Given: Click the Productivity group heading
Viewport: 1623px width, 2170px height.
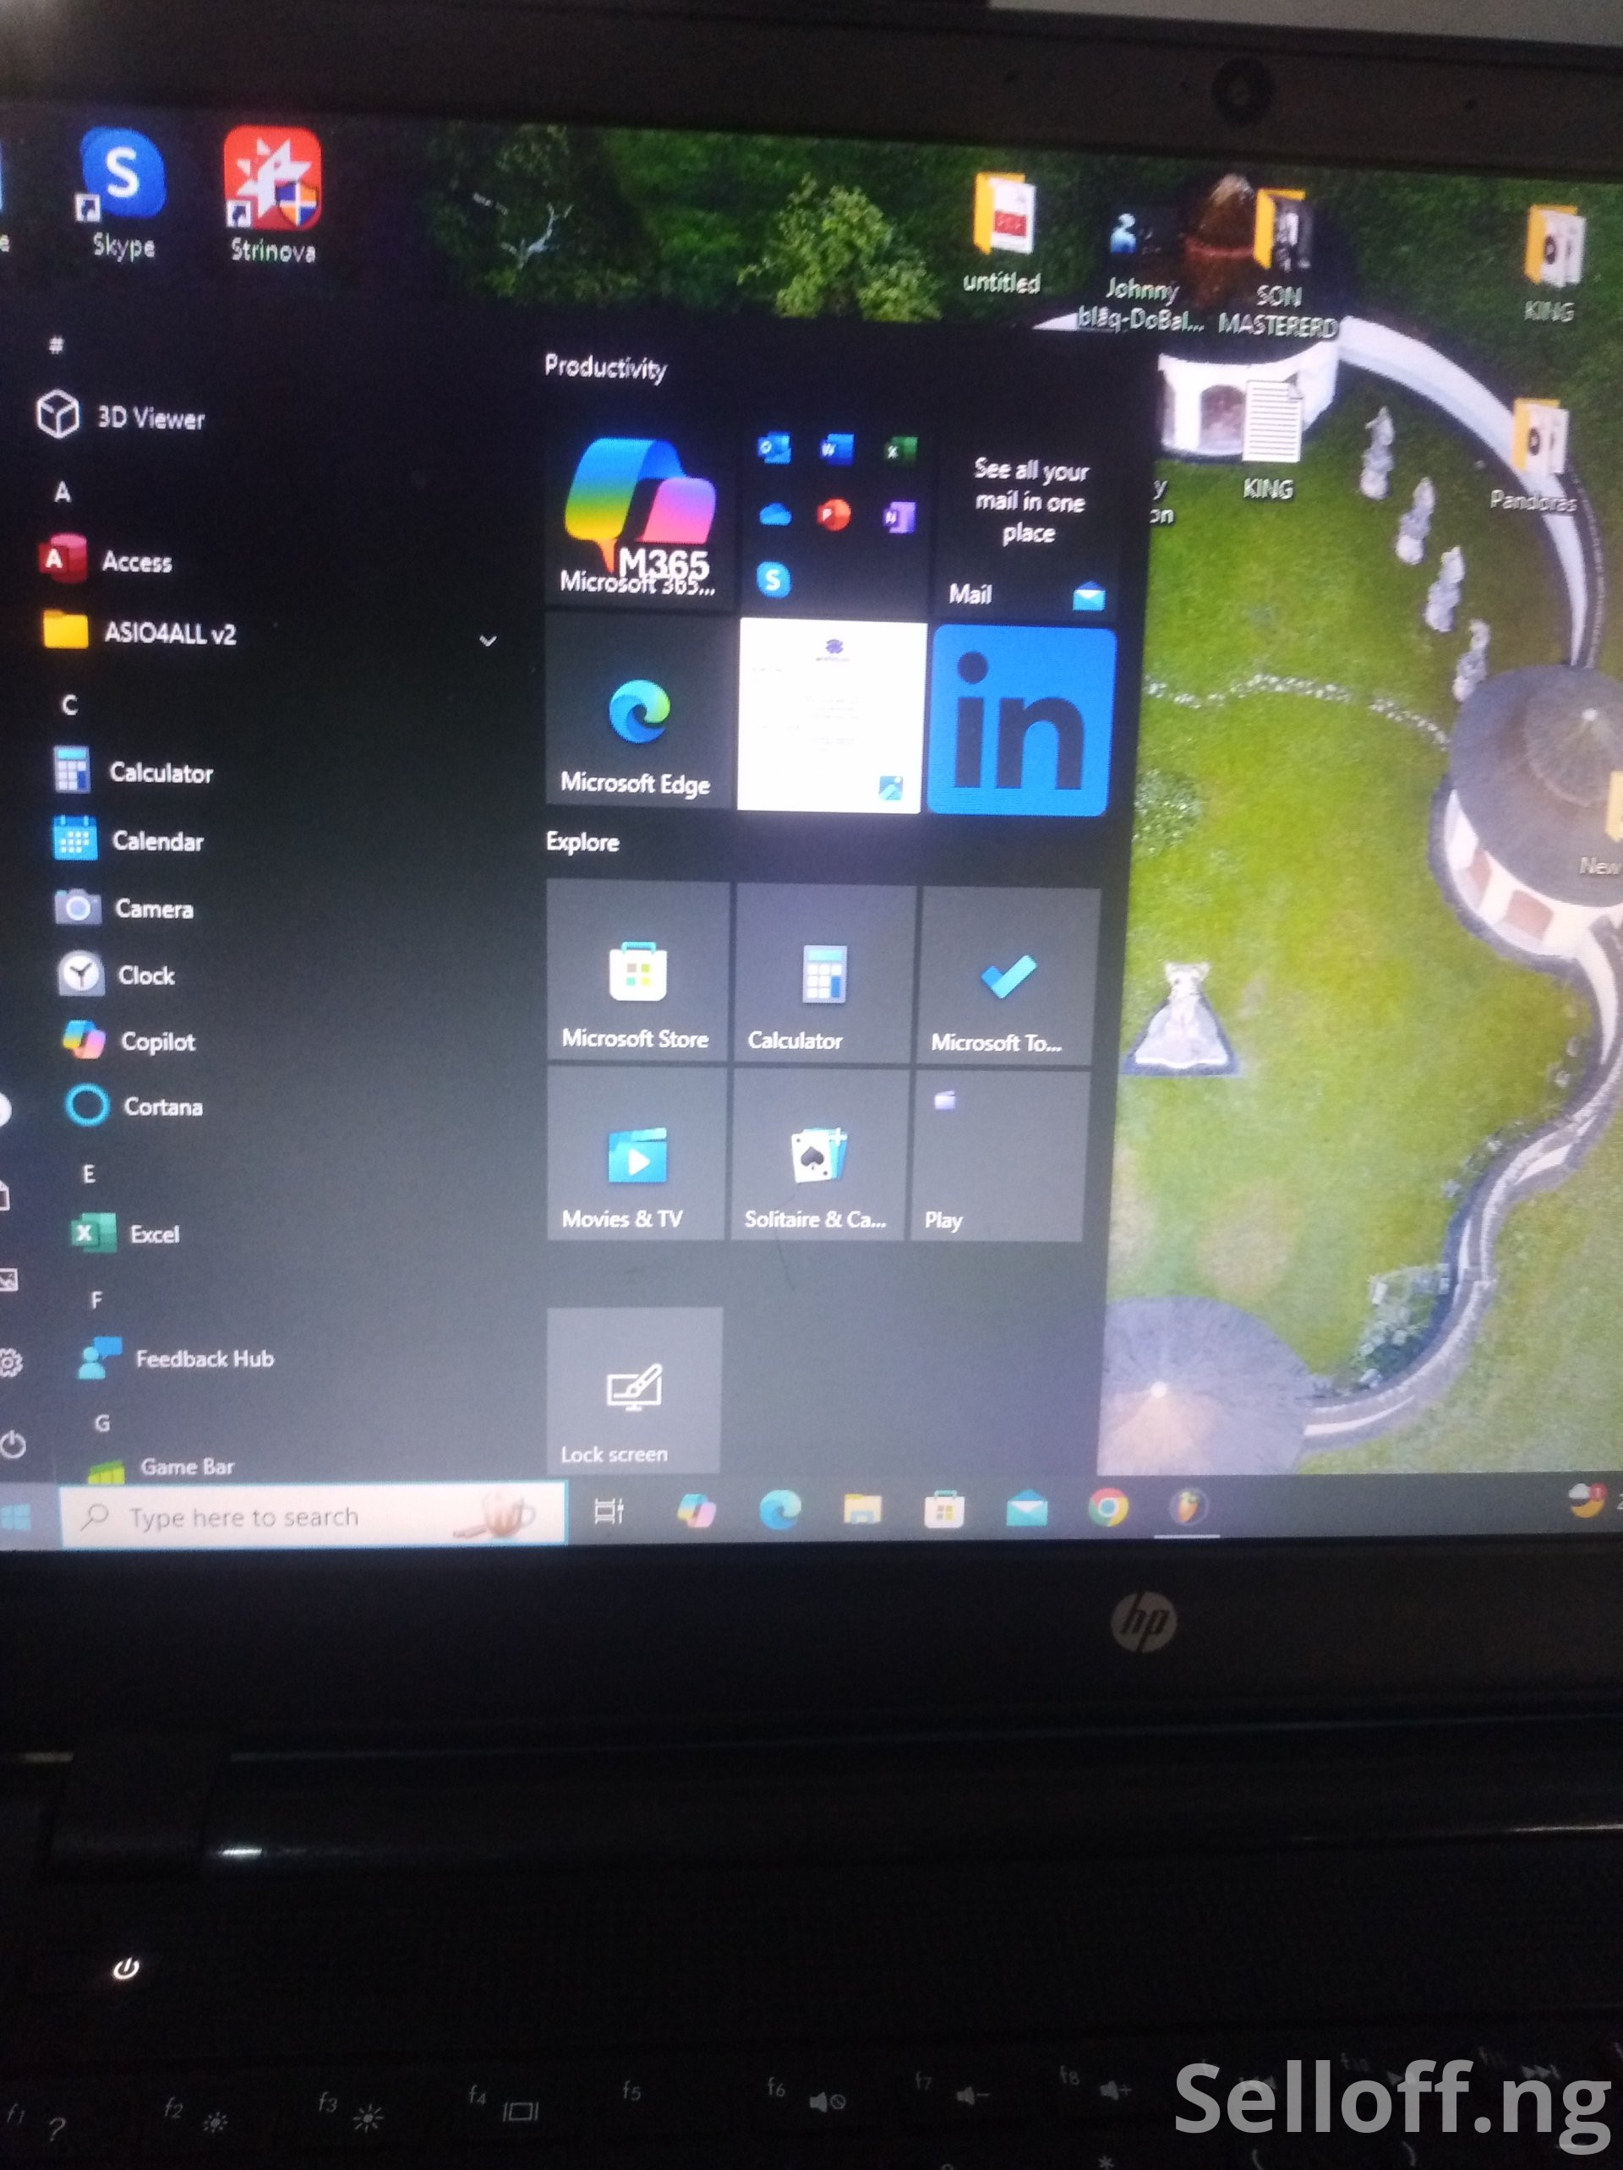Looking at the screenshot, I should coord(605,367).
